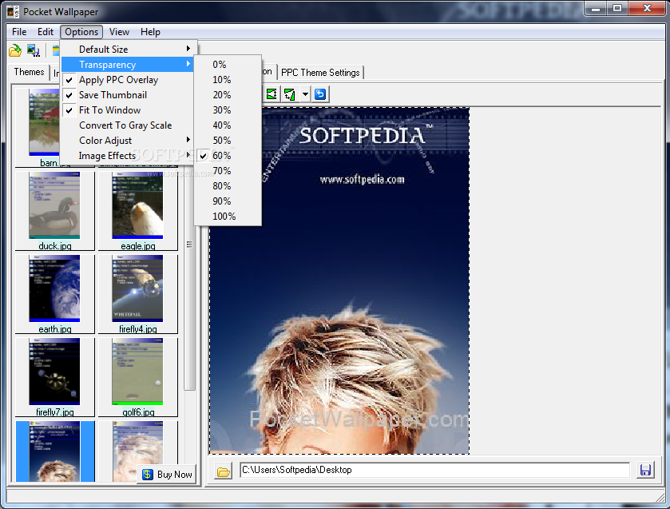Click the floppy disk save icon by the path
The width and height of the screenshot is (670, 509).
point(645,470)
